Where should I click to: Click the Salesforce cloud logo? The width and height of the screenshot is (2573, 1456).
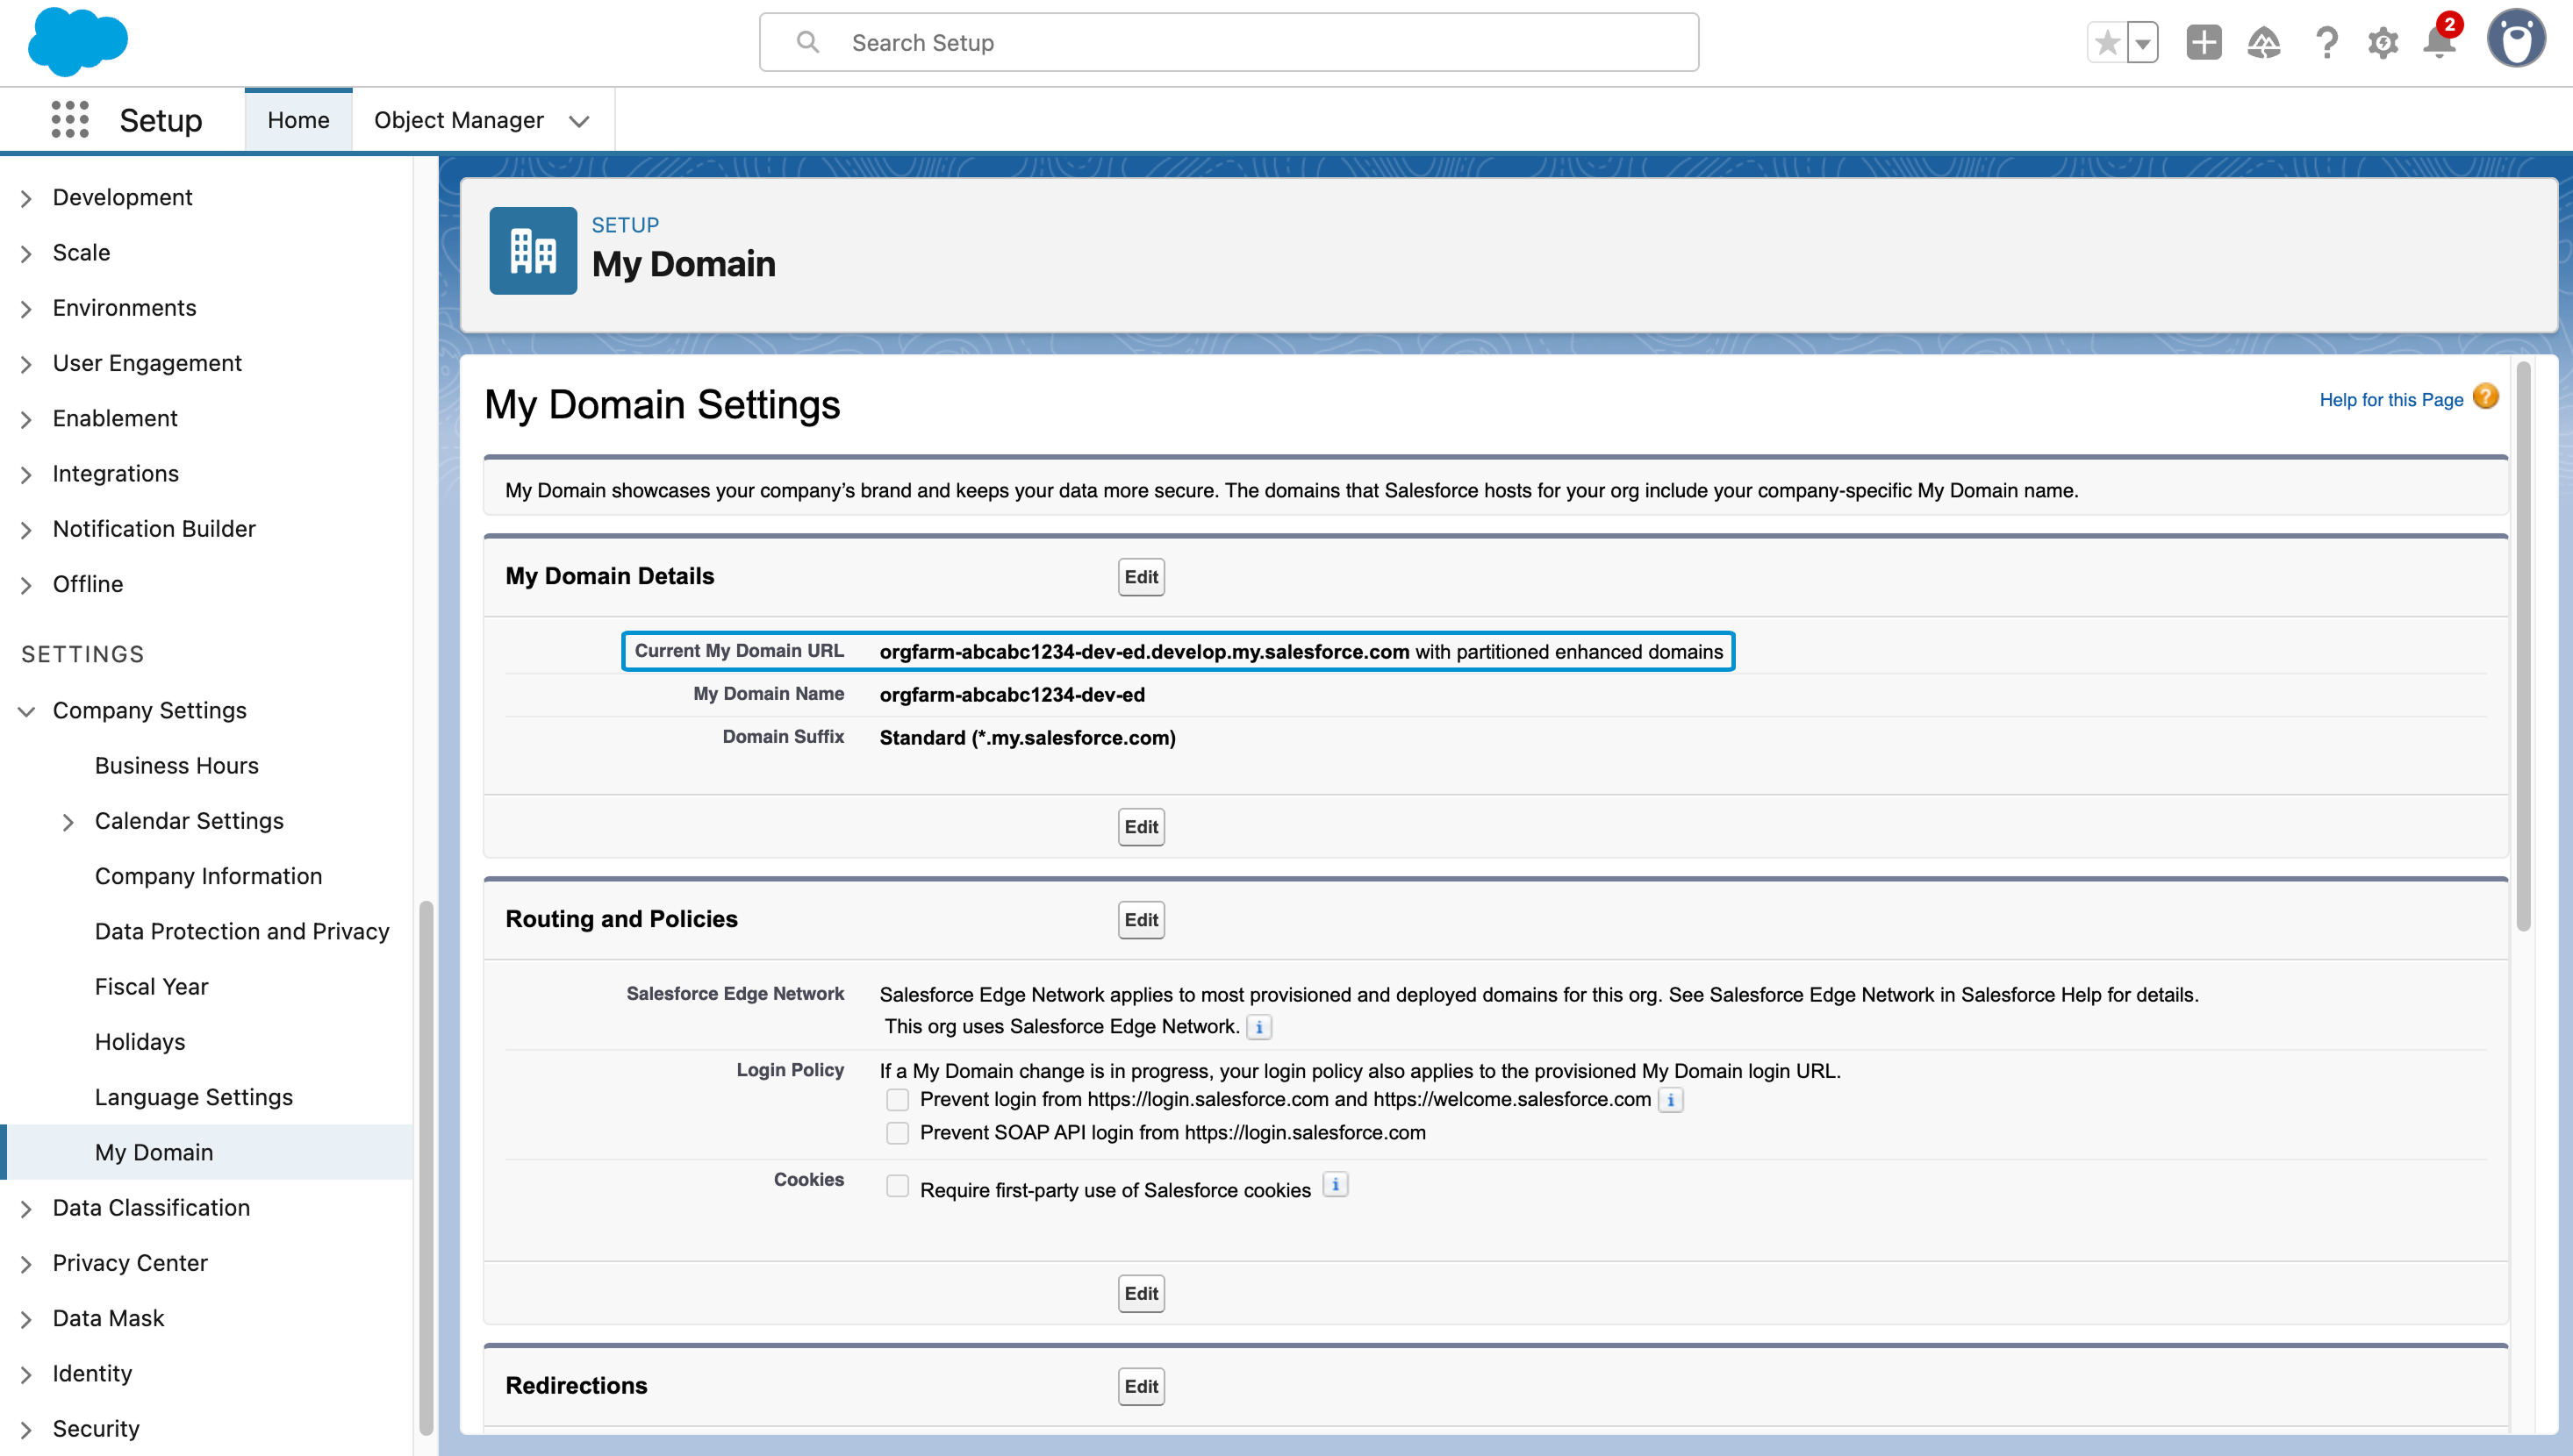[x=78, y=42]
